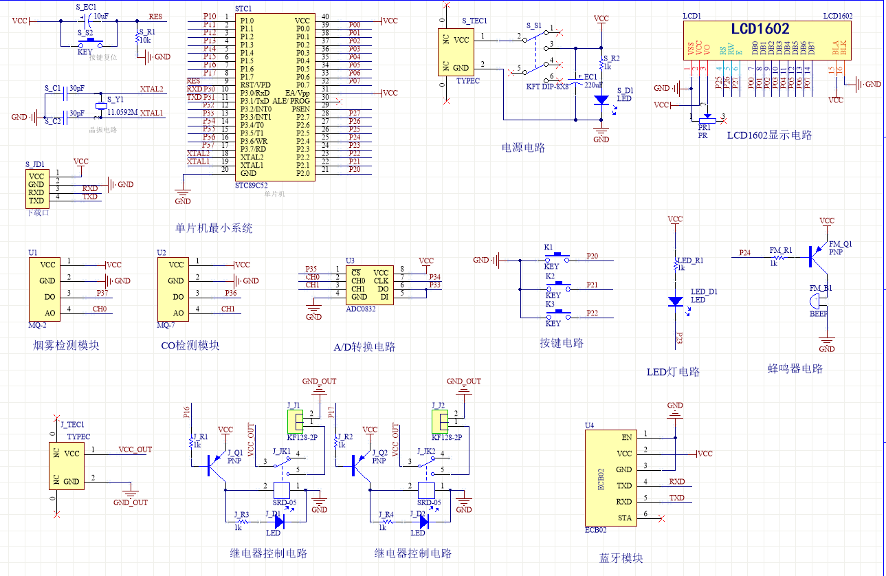The image size is (886, 576).
Task: Click the STC89C52 microcontroller chip body
Action: tap(274, 98)
